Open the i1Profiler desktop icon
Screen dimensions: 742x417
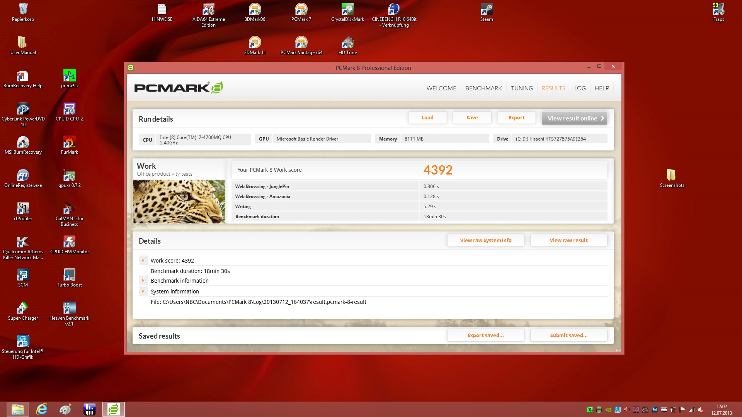[23, 211]
